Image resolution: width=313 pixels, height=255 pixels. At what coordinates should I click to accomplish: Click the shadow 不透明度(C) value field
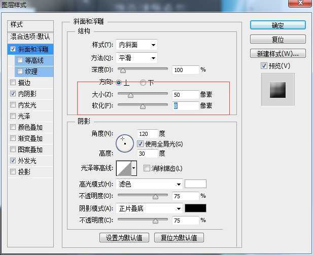point(186,221)
